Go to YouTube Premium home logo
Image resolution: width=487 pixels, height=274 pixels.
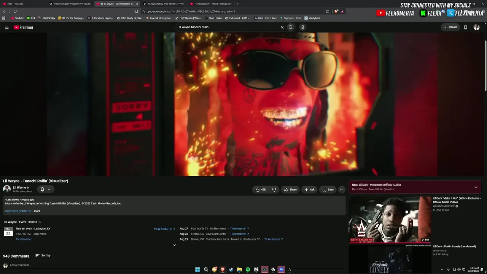tap(24, 27)
